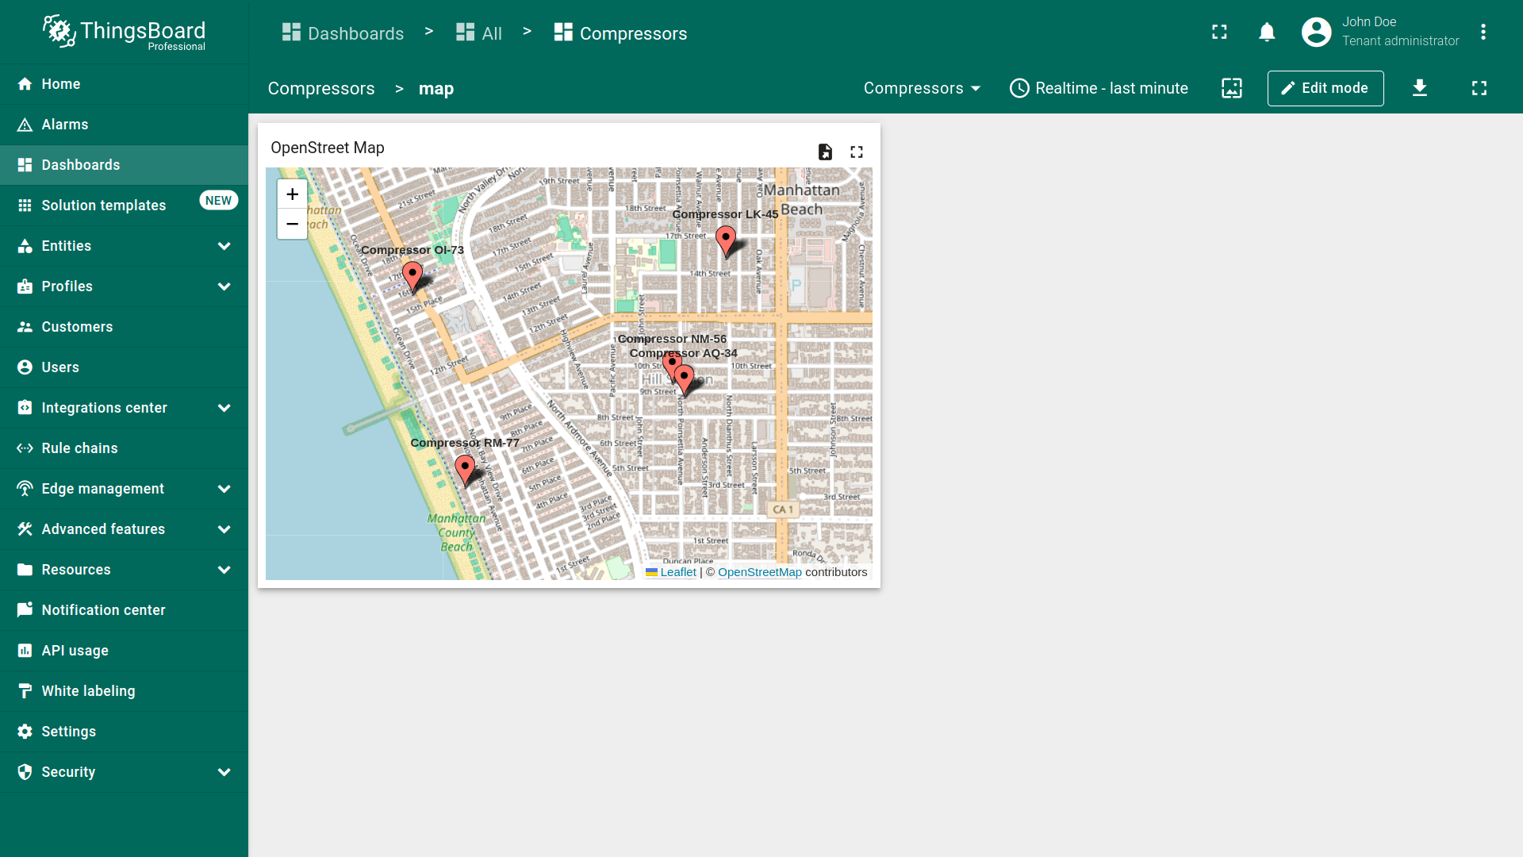Screen dimensions: 1523x857
Task: Toggle fullscreen from the top bar
Action: click(x=1219, y=33)
